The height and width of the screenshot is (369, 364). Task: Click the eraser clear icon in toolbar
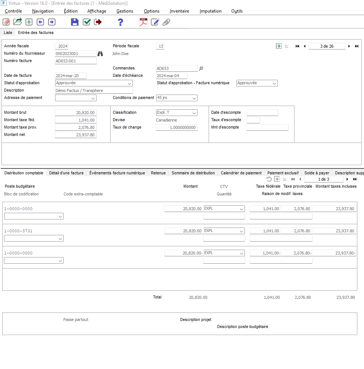tap(6, 22)
